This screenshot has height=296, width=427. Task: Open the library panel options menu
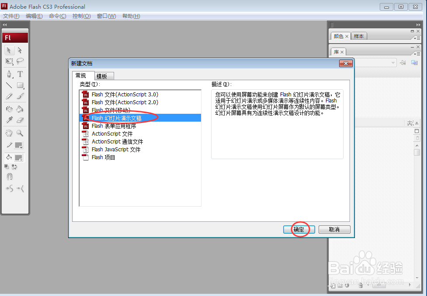pos(417,54)
